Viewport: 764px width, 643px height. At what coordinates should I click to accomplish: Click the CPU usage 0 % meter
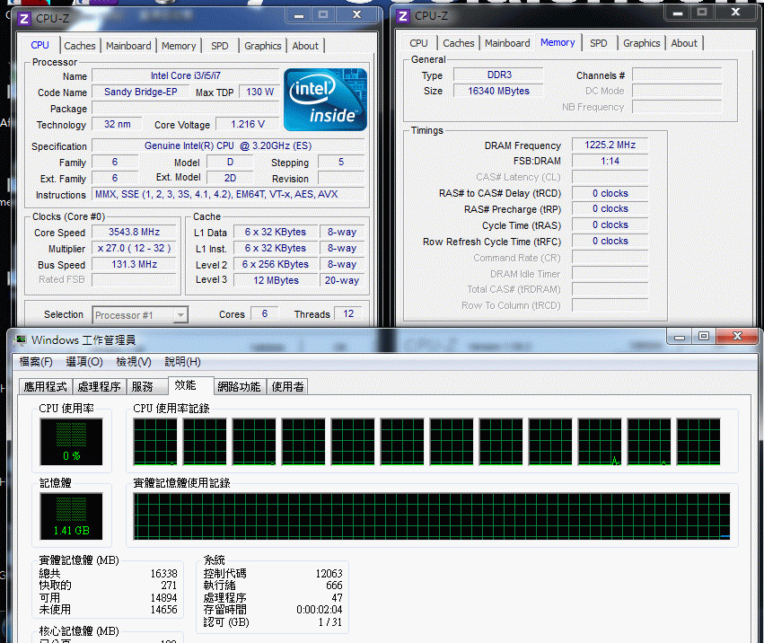[72, 442]
